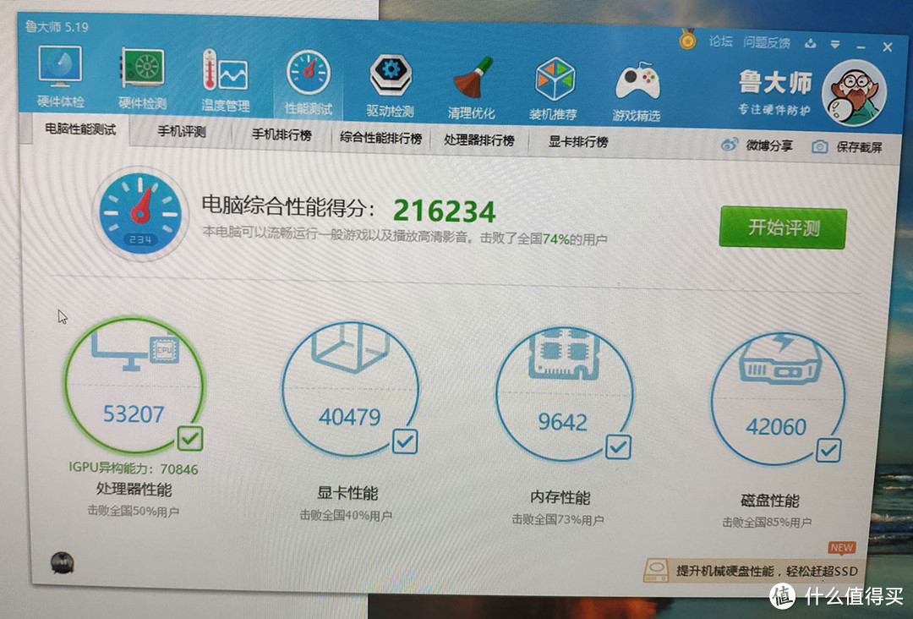Screen dimensions: 913x619
Task: Switch to the 综合性能排行榜 tab
Action: coord(380,138)
